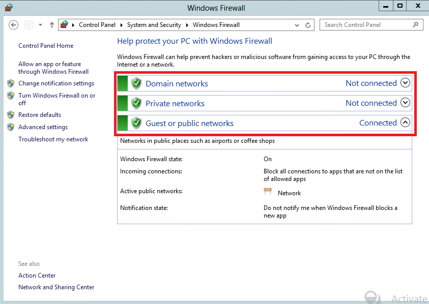Click shield icon beside Turn Windows Firewall
The width and height of the screenshot is (429, 304).
11,96
